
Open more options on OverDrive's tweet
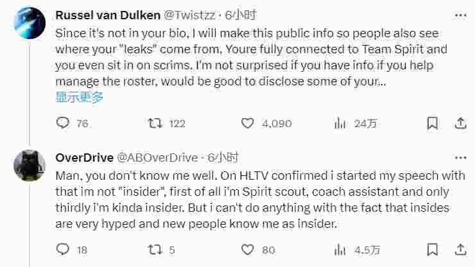coord(460,157)
